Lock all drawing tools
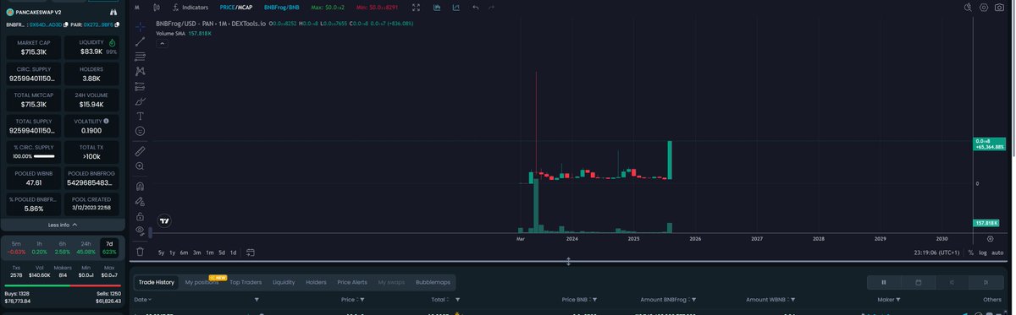1016x315 pixels. pos(140,216)
